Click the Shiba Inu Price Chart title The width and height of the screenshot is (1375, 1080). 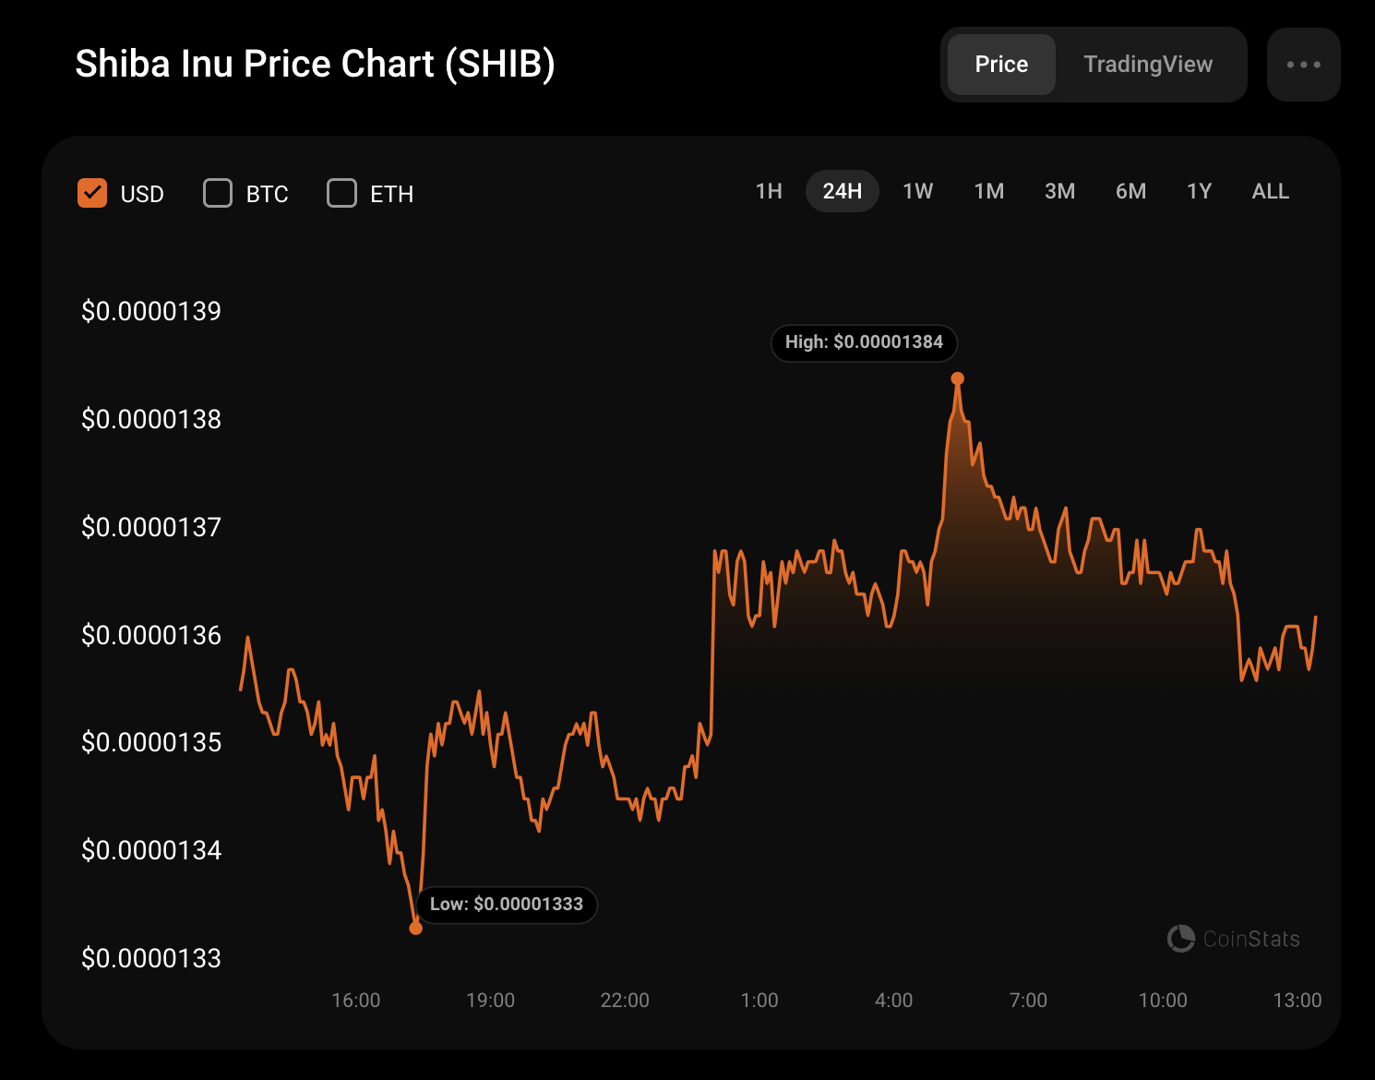[x=315, y=64]
